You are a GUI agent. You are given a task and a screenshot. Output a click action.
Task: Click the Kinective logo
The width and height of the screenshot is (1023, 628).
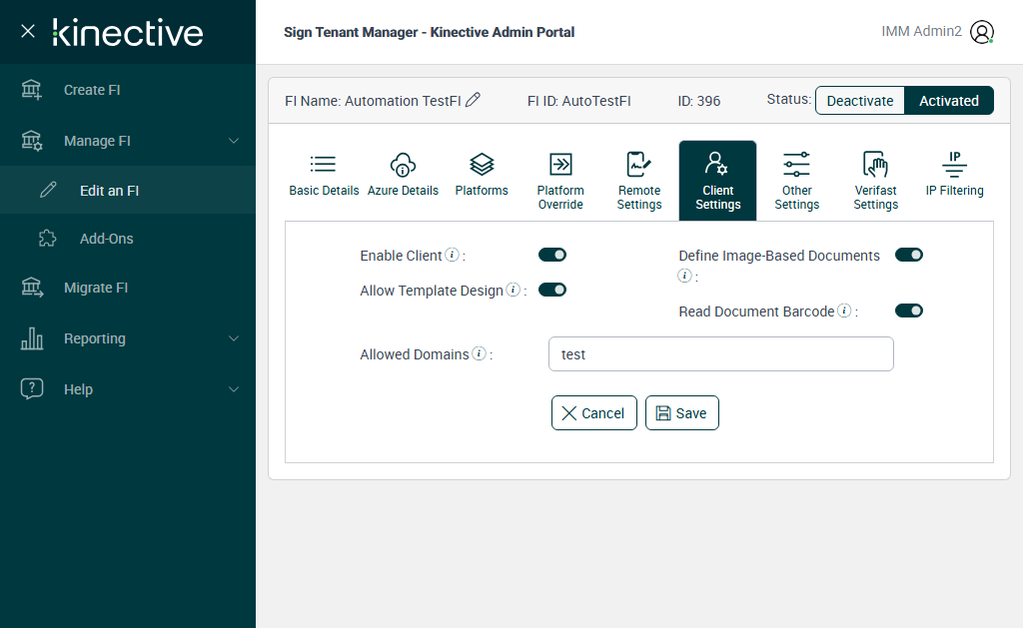(128, 33)
